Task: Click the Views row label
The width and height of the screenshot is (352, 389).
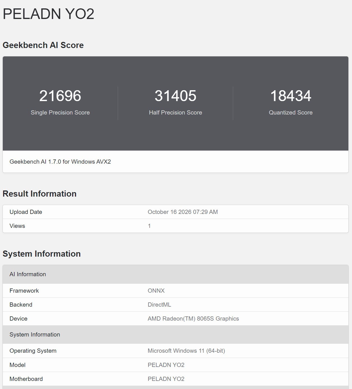Action: [x=17, y=226]
